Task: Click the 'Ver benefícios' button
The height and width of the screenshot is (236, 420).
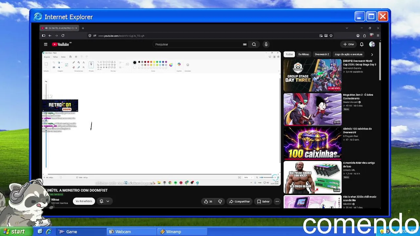Action: [x=84, y=201]
